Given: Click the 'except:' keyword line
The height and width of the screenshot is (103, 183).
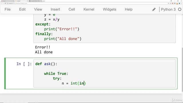Looking at the screenshot, I should click(x=43, y=24).
